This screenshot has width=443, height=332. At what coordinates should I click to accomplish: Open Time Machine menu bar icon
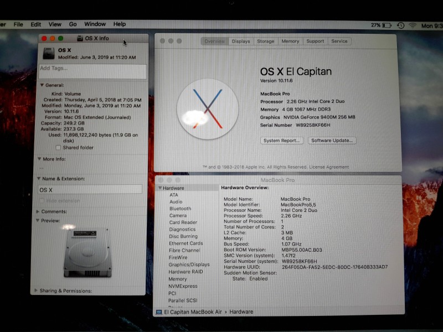(400, 25)
